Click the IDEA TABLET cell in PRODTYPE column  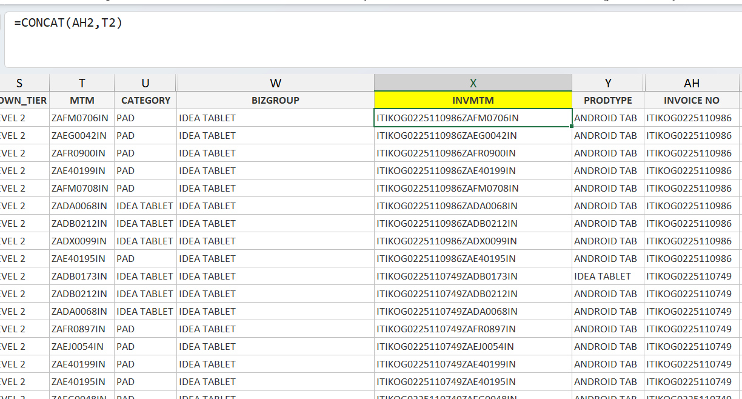coord(603,277)
